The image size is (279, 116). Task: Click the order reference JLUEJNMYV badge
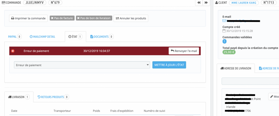(x=35, y=3)
